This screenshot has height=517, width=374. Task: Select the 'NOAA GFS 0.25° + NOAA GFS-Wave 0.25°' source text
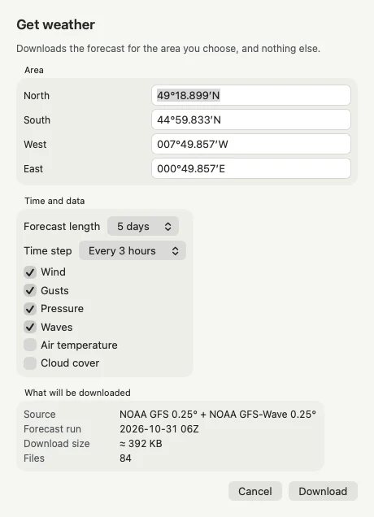point(218,414)
